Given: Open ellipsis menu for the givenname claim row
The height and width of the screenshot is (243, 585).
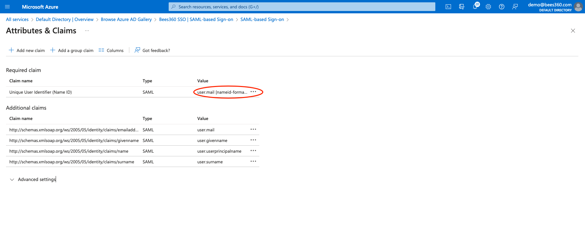Looking at the screenshot, I should click(253, 140).
